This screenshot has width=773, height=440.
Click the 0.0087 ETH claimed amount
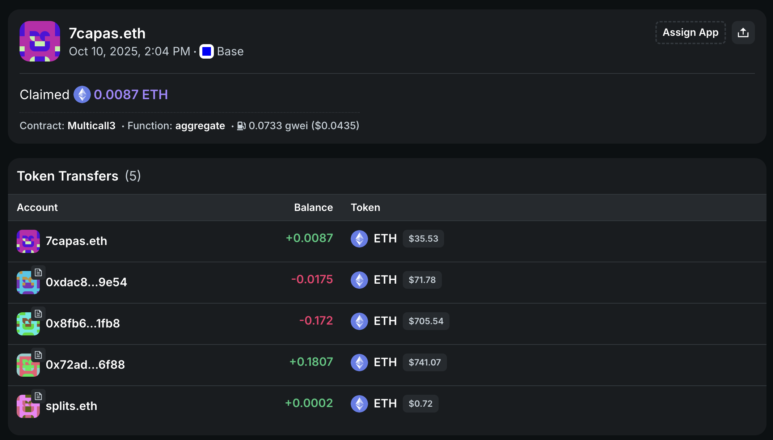tap(131, 94)
